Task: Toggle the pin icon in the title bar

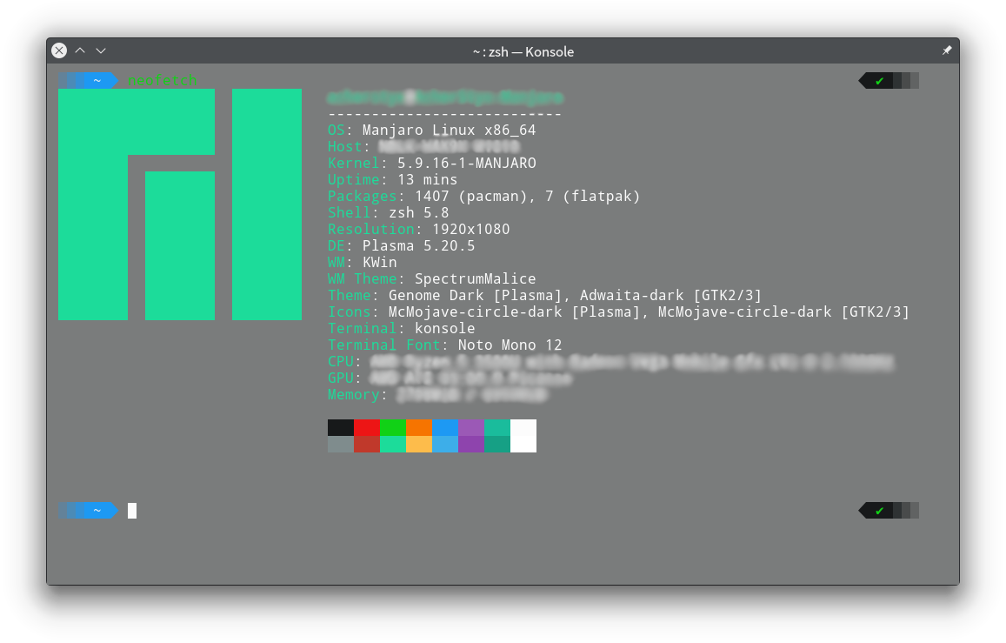Action: click(946, 50)
